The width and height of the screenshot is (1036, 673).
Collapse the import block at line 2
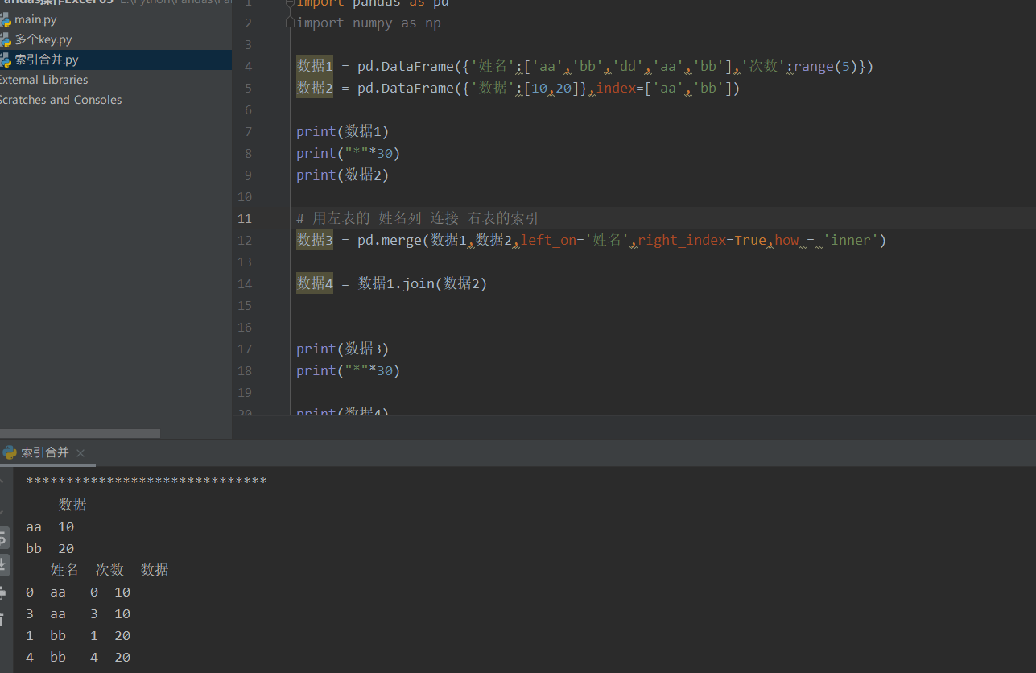coord(290,23)
